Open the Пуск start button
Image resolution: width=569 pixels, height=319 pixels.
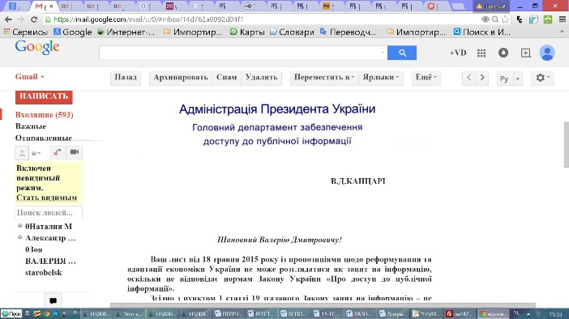point(11,313)
